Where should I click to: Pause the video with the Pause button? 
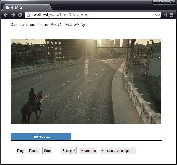34,151
